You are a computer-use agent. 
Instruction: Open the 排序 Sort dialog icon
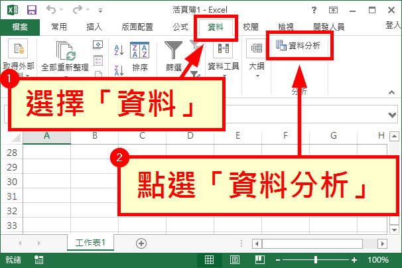tap(139, 50)
